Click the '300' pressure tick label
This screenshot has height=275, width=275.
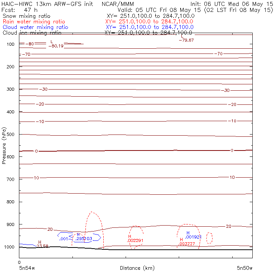(x=10, y=89)
